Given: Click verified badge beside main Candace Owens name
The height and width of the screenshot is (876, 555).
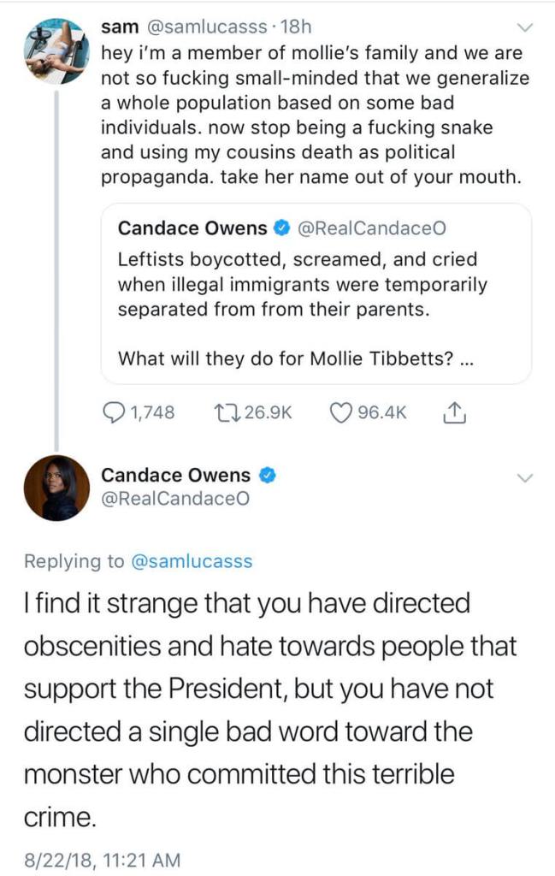Looking at the screenshot, I should click(266, 475).
